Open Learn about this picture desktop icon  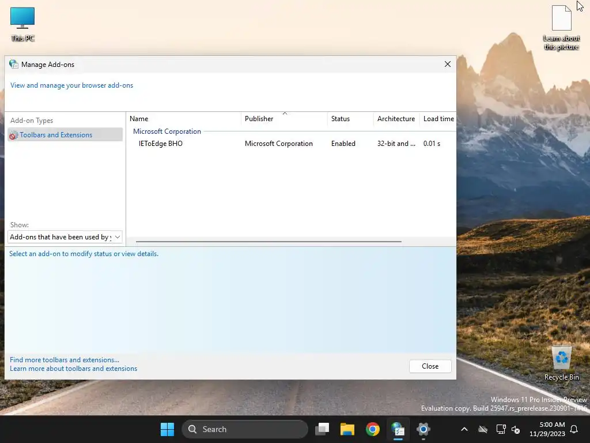point(561,28)
